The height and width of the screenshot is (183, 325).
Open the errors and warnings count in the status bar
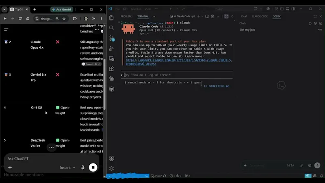coord(175,176)
